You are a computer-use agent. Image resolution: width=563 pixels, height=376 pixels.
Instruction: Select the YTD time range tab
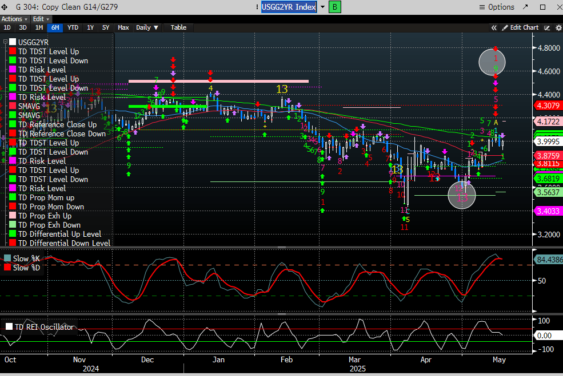pos(73,27)
